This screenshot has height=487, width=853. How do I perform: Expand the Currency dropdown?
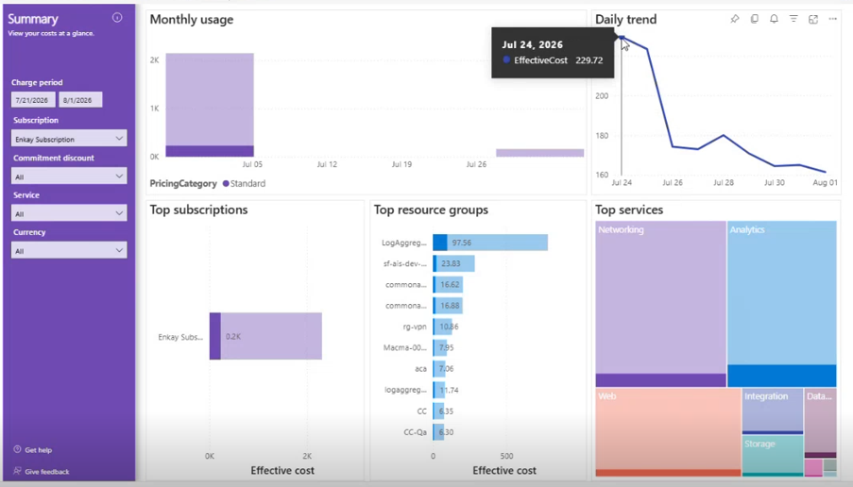(x=69, y=250)
